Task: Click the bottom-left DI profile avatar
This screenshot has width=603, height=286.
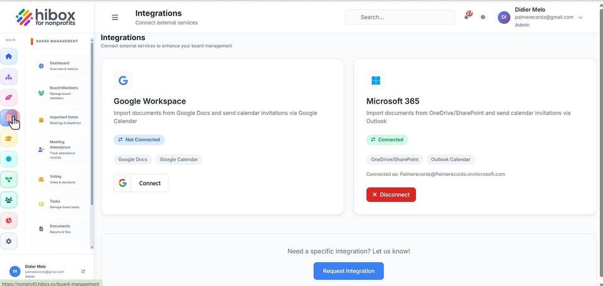Action: pos(15,271)
